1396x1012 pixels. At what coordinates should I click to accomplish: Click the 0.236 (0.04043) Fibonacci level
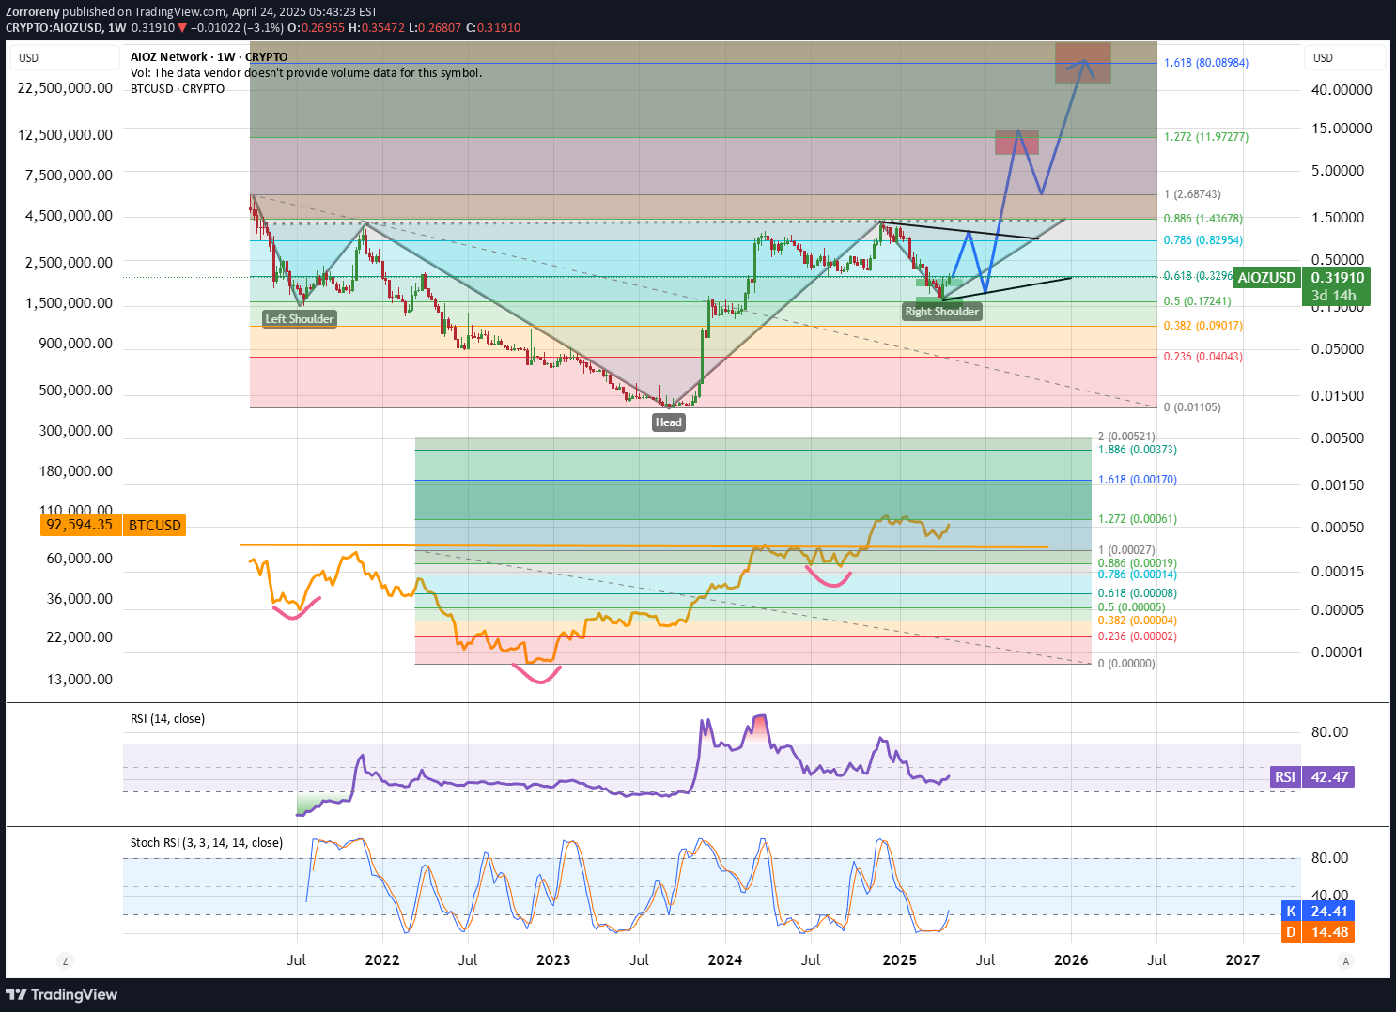pos(1203,357)
